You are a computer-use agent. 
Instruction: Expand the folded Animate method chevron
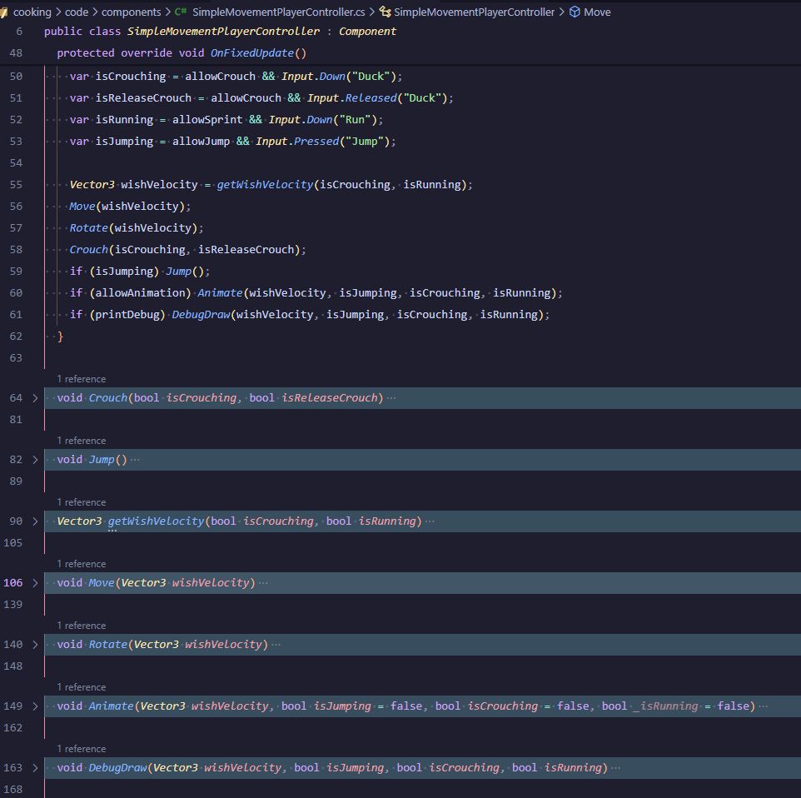coord(35,706)
